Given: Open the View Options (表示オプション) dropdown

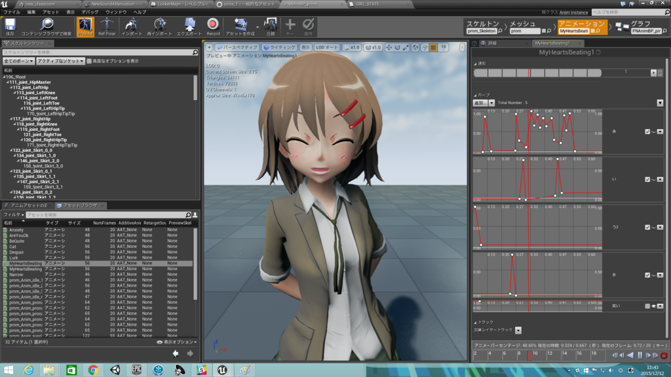Looking at the screenshot, I should pos(177,342).
